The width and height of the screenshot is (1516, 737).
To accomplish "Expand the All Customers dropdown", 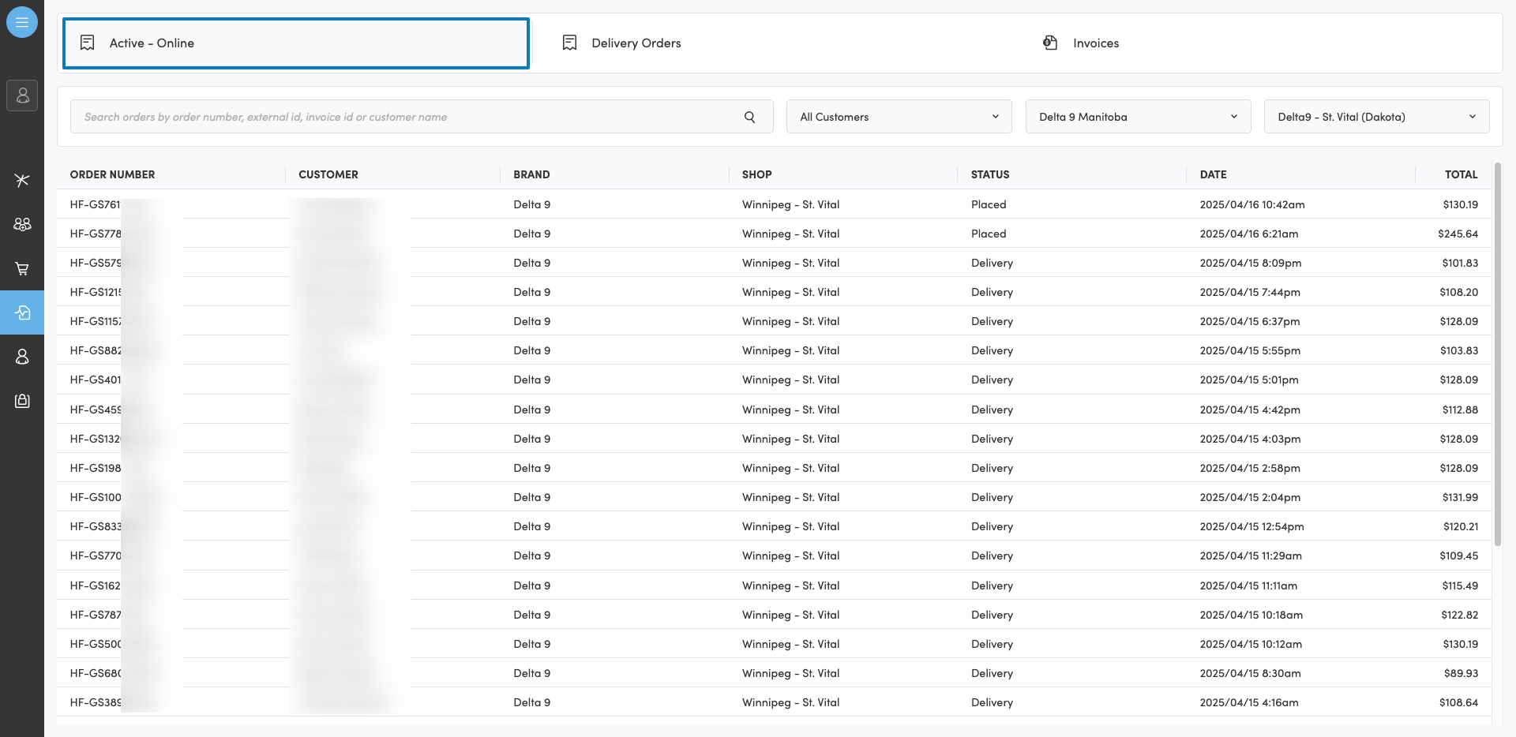I will [x=899, y=117].
